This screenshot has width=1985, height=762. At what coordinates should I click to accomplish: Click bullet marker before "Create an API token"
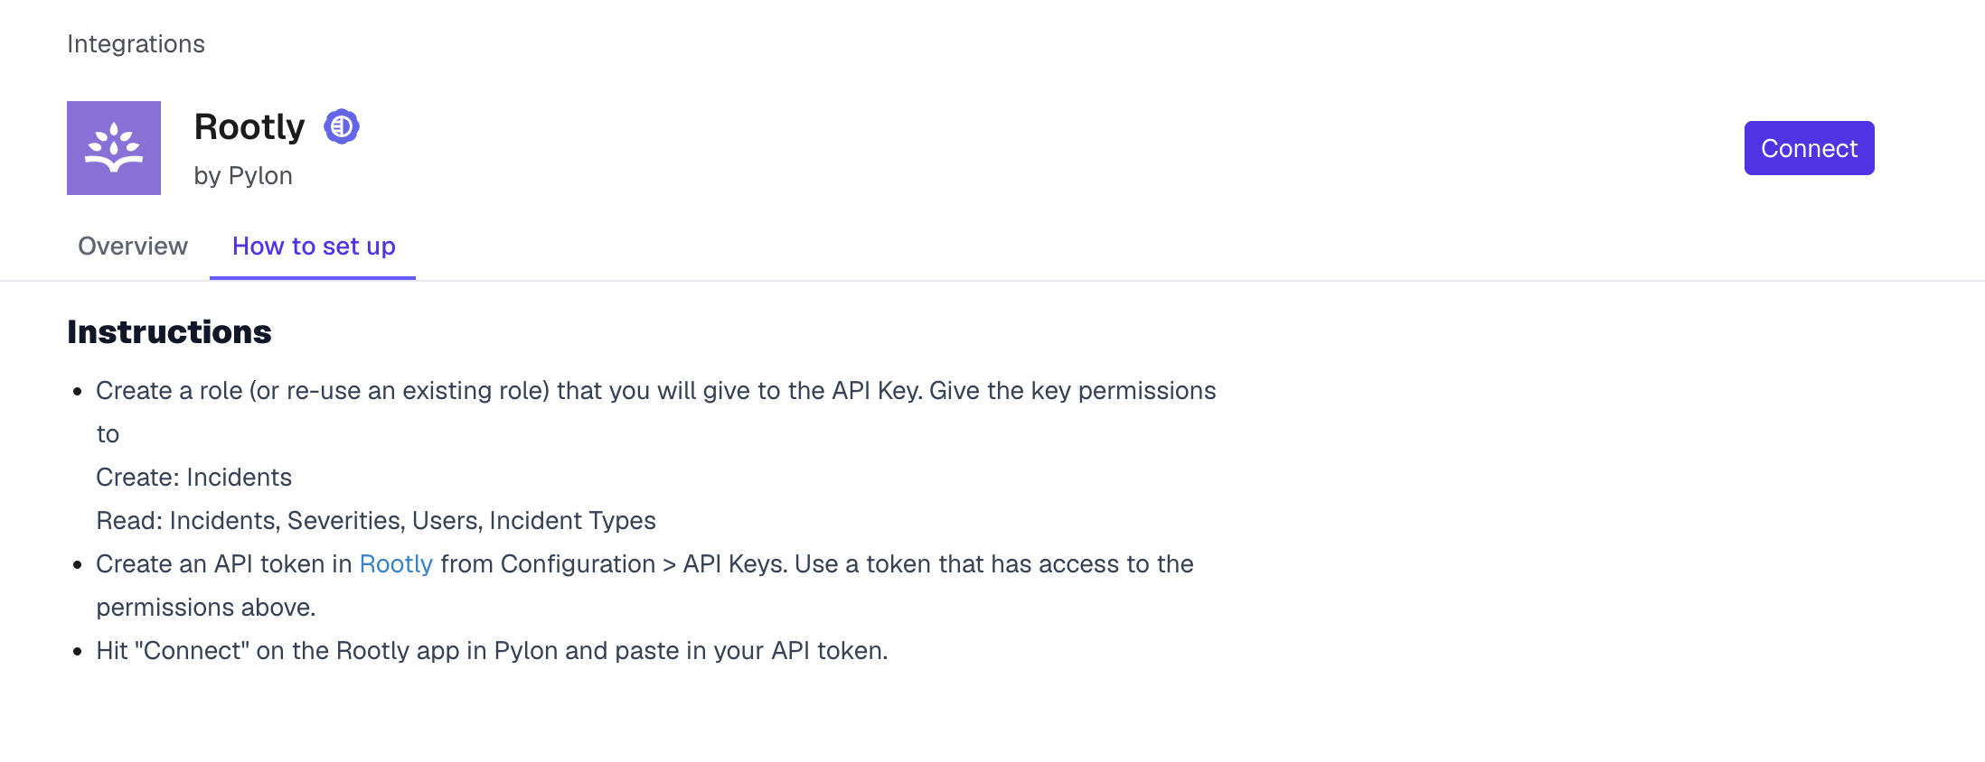(x=78, y=565)
